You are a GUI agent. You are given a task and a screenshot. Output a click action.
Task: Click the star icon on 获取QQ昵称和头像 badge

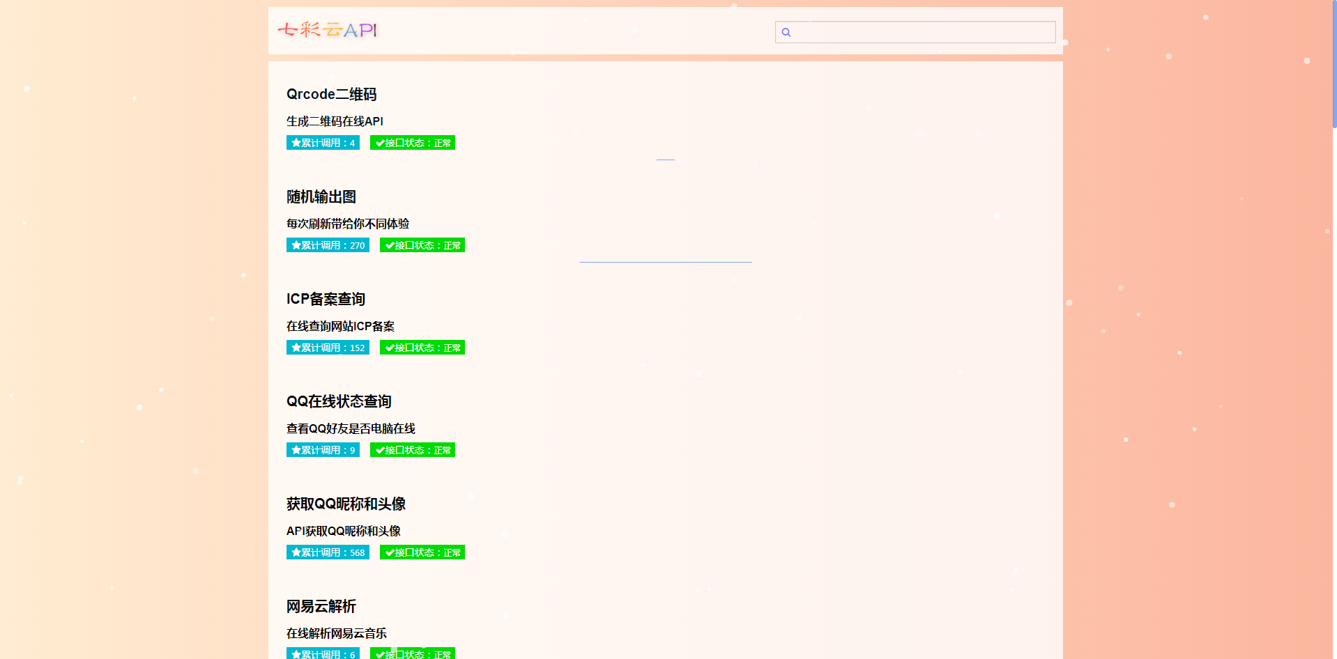pyautogui.click(x=296, y=552)
